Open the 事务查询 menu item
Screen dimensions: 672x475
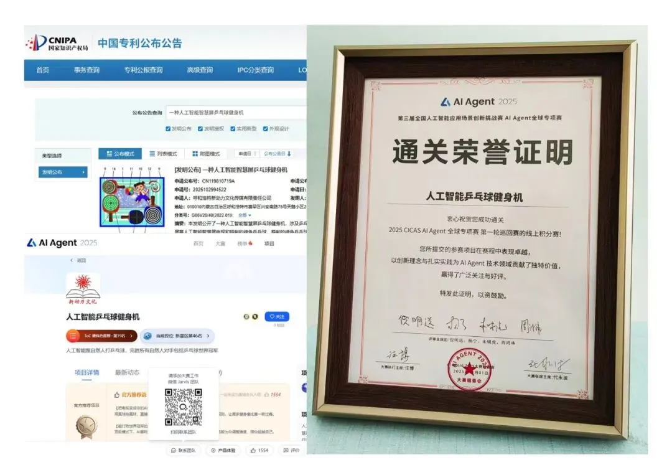[x=86, y=70]
